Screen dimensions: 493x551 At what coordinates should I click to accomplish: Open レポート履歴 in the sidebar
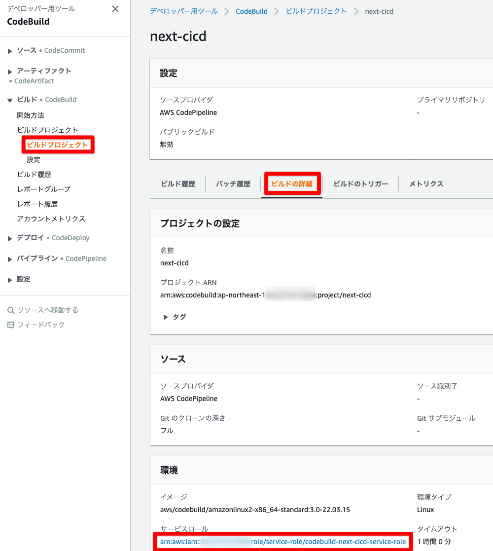point(37,204)
